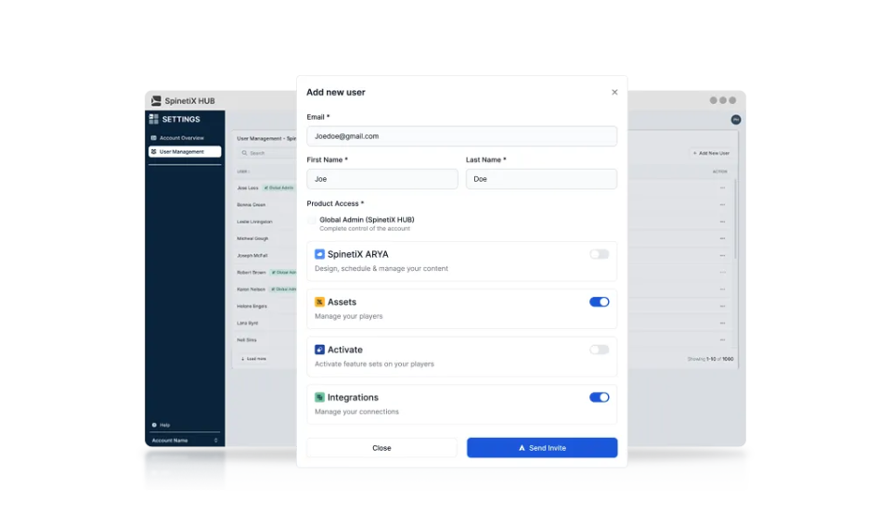Screen dimensions: 891x524
Task: Close the Add new user dialog with X
Action: (x=614, y=92)
